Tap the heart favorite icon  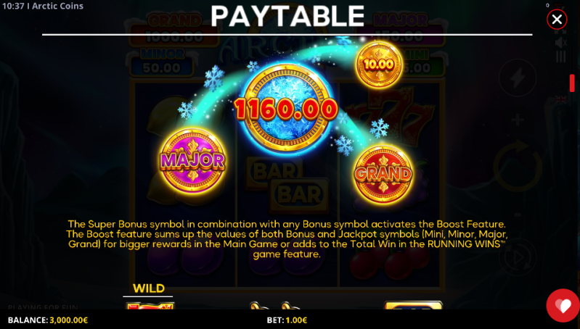[x=563, y=305]
